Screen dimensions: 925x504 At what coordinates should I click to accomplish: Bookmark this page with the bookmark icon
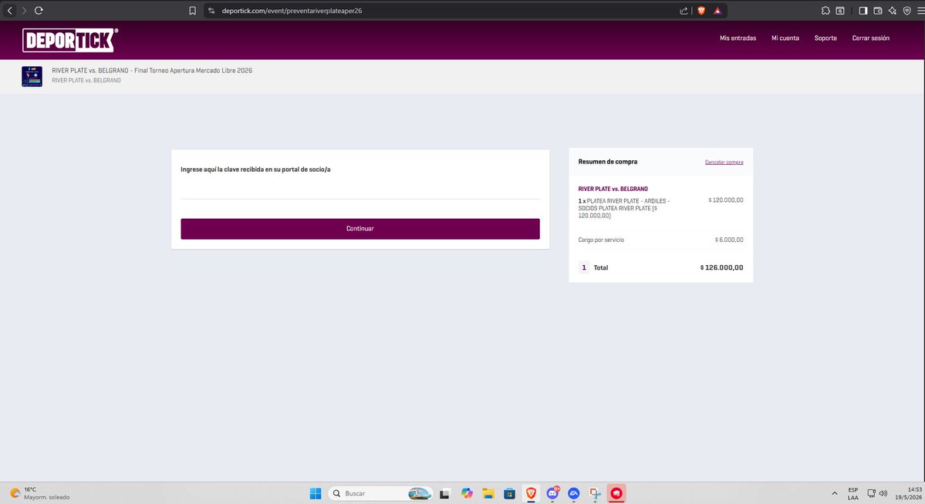click(x=192, y=11)
